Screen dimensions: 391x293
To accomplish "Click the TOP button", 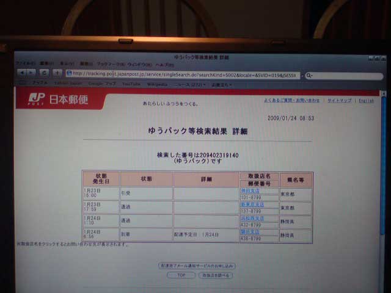I will click(x=181, y=275).
